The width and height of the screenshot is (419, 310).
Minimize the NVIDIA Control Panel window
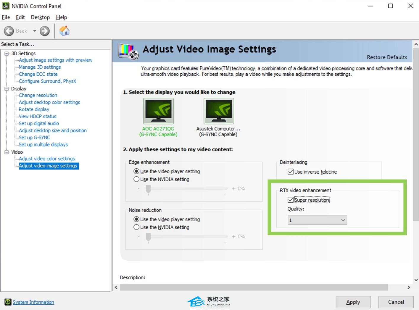370,6
